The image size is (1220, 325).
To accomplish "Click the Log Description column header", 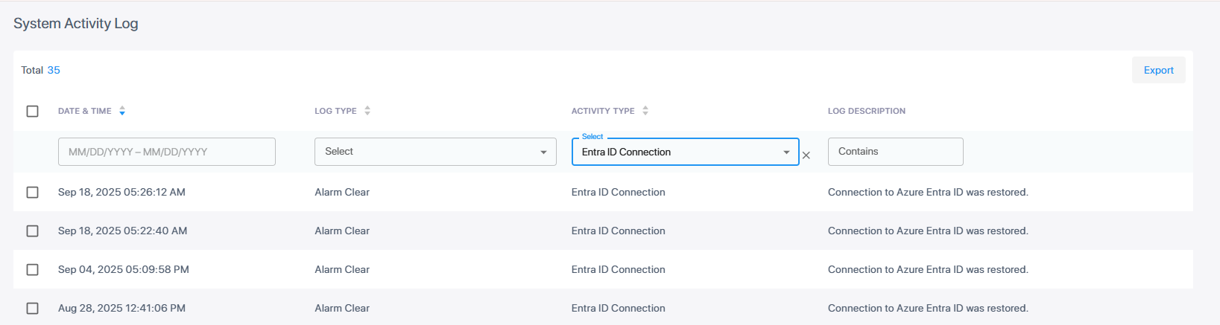I will coord(866,111).
